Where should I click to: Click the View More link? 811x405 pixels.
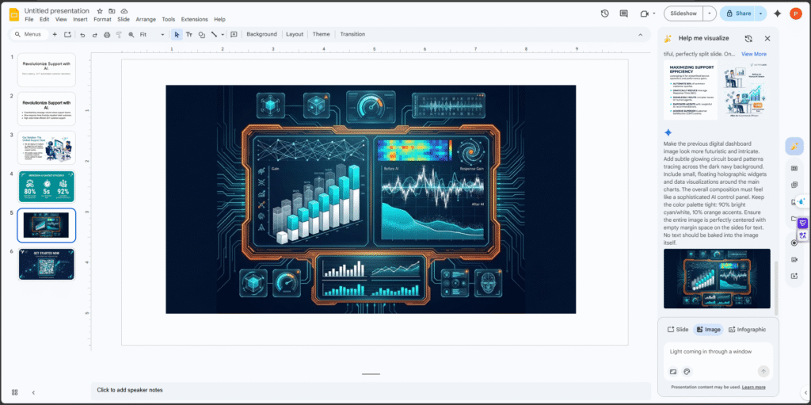pos(753,54)
